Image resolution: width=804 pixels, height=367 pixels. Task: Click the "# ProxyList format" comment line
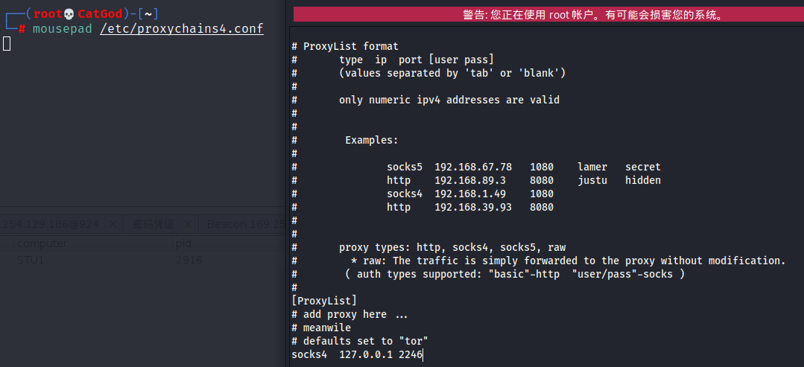click(345, 46)
